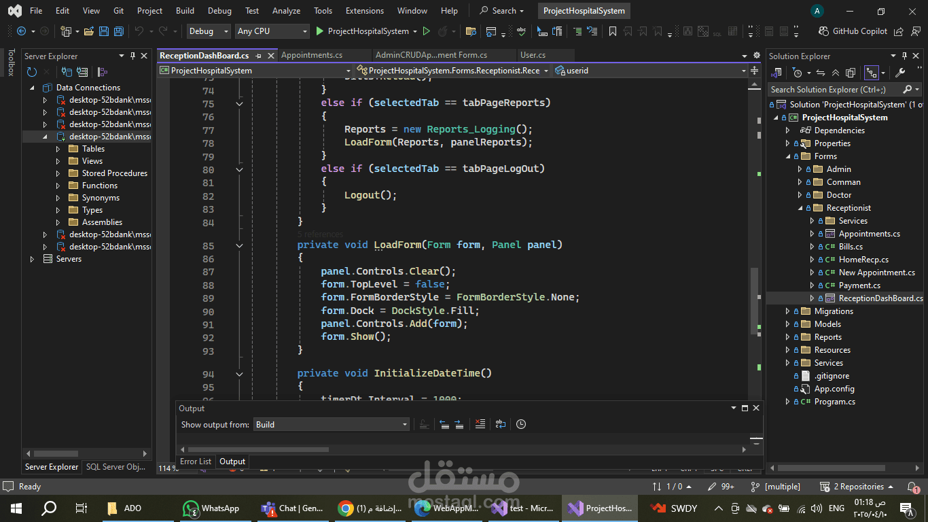Click the bookmark toggle toolbar icon
This screenshot has width=928, height=522.
click(x=613, y=31)
